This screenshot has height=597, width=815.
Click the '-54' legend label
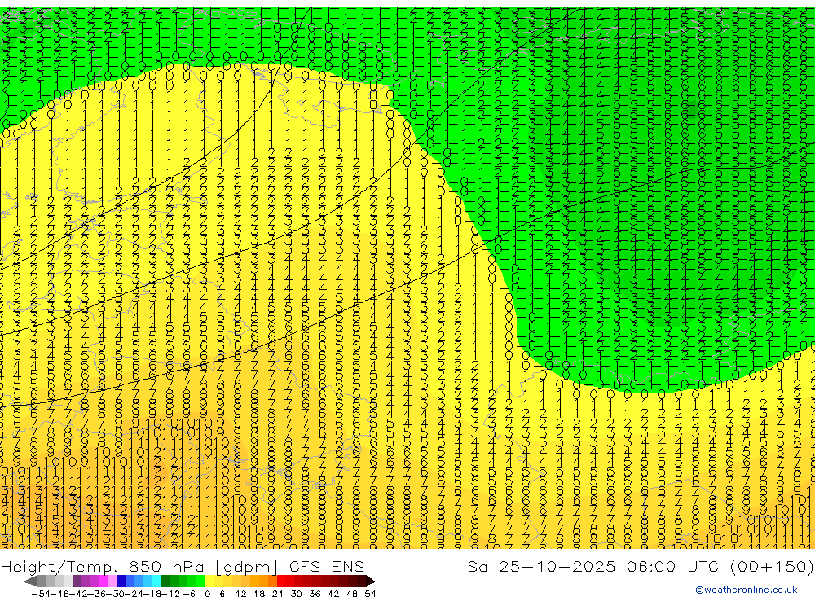point(41,594)
